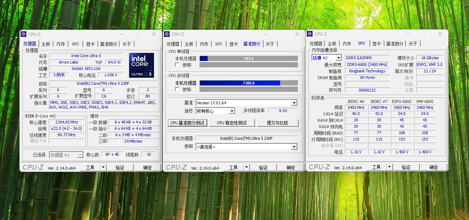Viewport: 469px width, 220px height.
Task: Expand 工具 dropdown arrow in middle window
Action: 246,167
